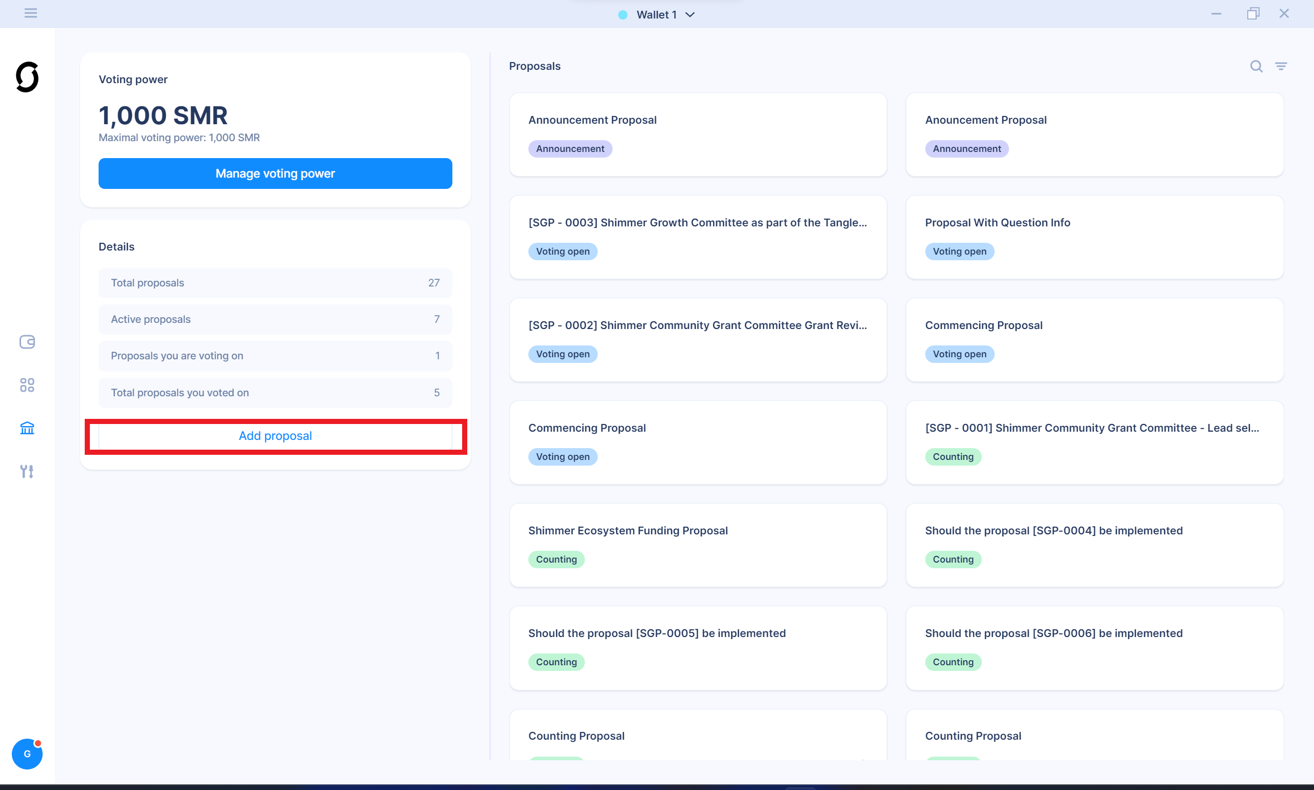Click the Add proposal button
Image resolution: width=1314 pixels, height=790 pixels.
click(275, 436)
